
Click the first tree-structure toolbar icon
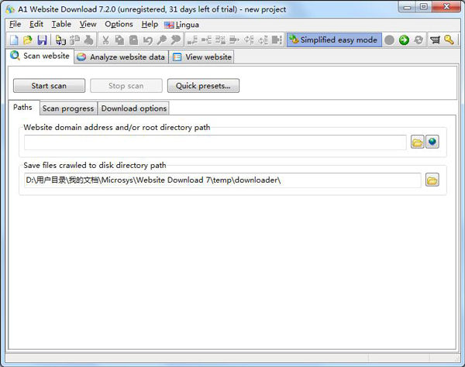[192, 40]
